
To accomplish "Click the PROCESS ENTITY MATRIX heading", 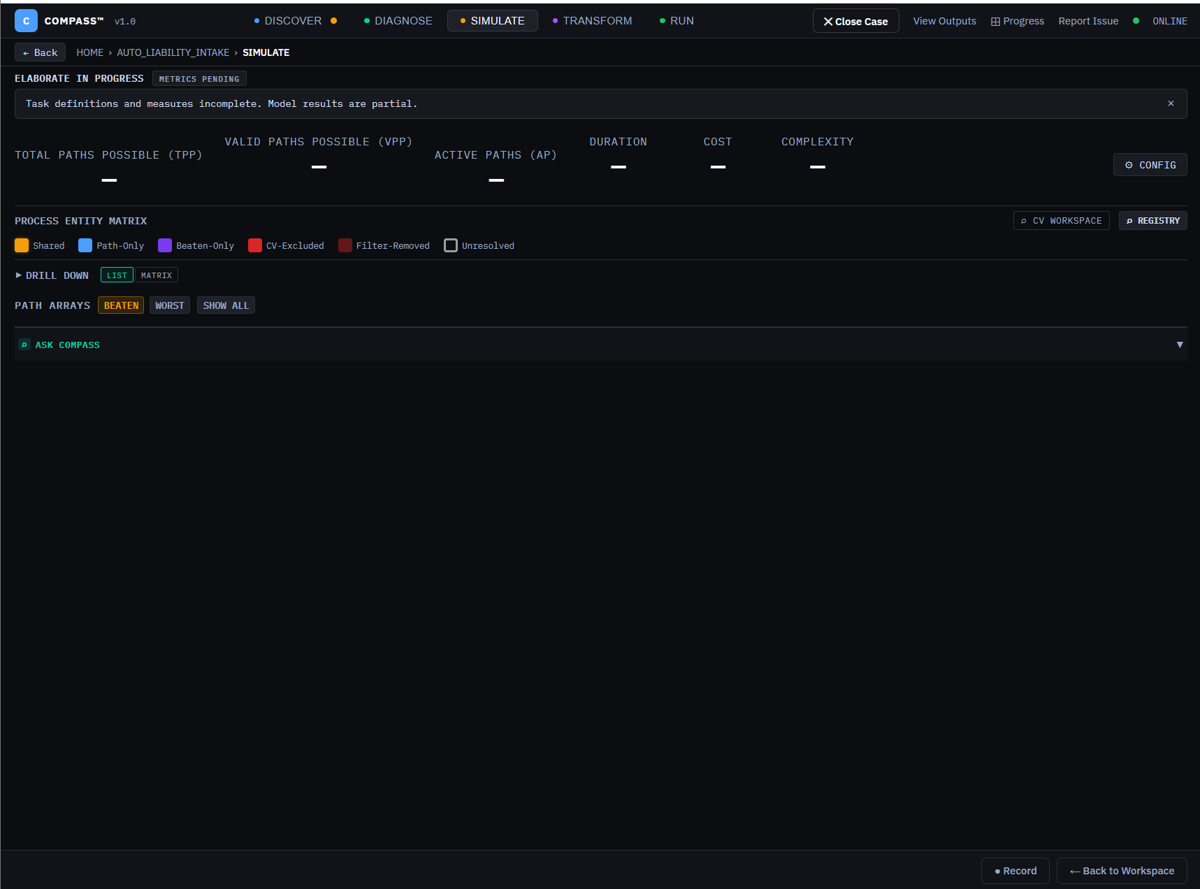I will (x=81, y=221).
